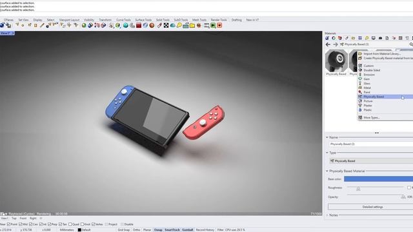Toggle the Point osnap checkbox

coord(8,224)
